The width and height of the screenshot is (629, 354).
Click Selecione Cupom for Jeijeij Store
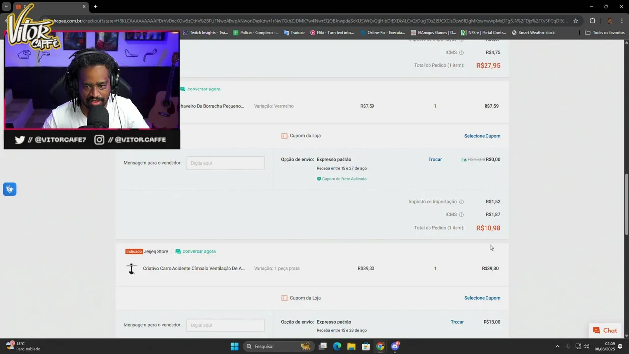(482, 298)
